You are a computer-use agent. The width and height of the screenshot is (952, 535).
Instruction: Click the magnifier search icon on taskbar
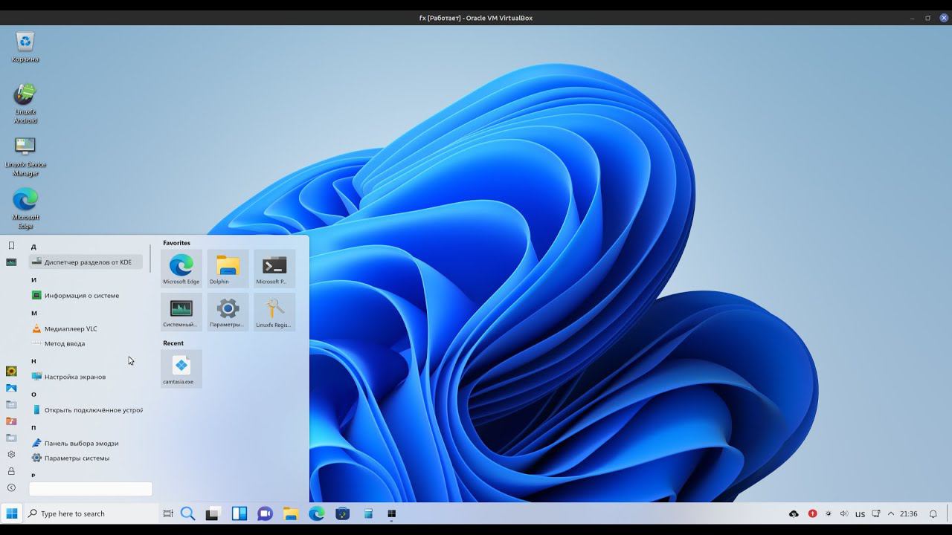click(x=188, y=513)
